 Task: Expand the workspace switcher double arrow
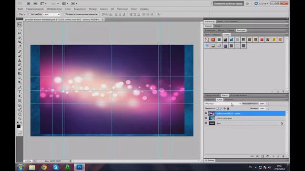click(x=247, y=3)
